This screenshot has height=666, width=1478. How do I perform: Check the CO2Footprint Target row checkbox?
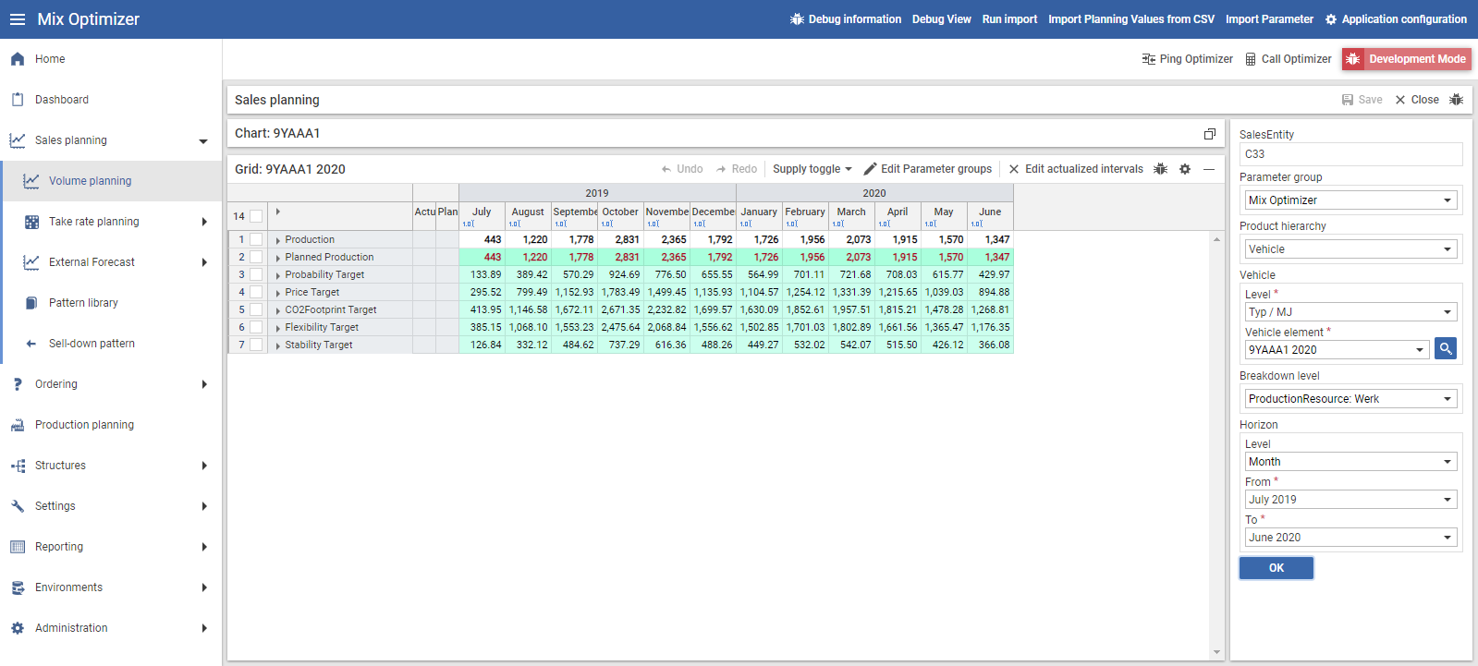click(x=256, y=309)
